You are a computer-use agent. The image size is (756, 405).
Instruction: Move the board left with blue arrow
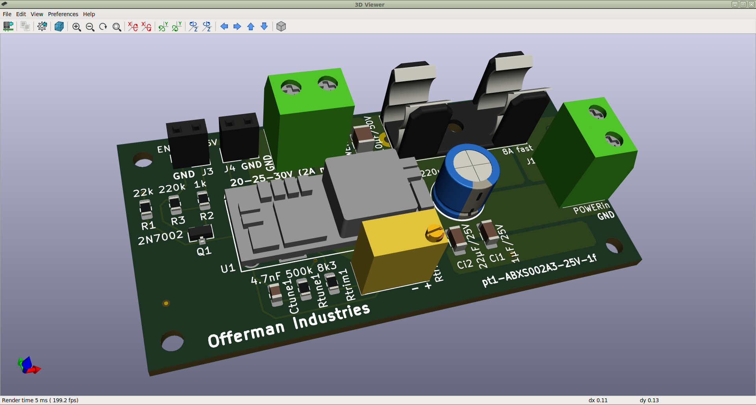(224, 26)
